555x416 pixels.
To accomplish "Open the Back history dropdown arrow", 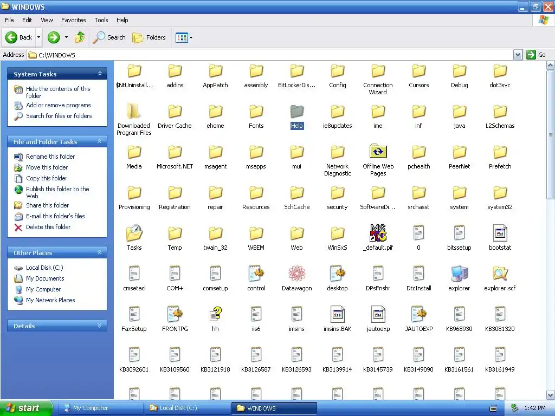I will pyautogui.click(x=38, y=37).
